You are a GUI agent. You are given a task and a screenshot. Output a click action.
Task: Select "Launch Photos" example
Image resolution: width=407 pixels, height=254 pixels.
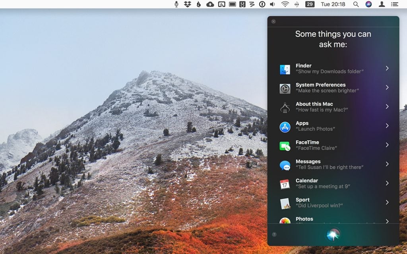click(315, 129)
